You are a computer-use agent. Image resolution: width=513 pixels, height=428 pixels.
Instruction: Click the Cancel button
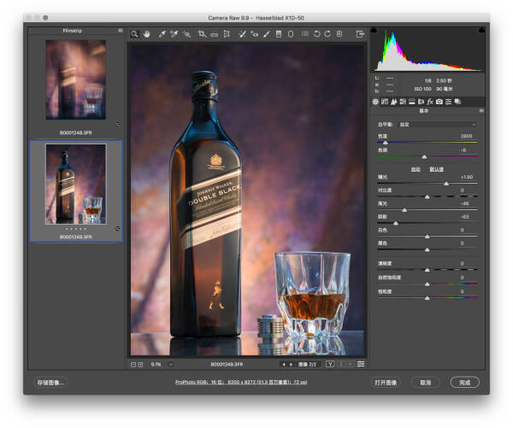pyautogui.click(x=425, y=382)
